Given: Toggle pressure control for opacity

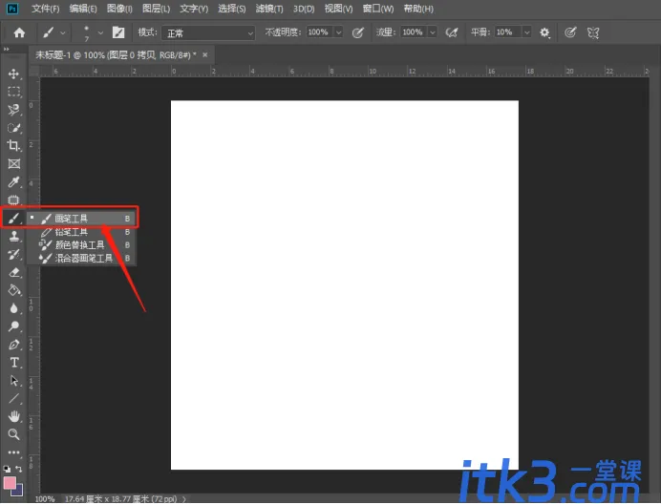Looking at the screenshot, I should (358, 32).
